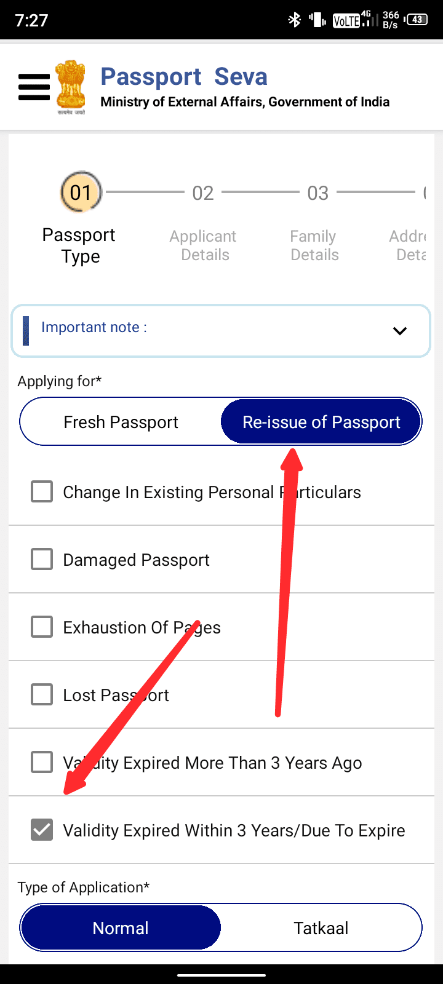Tick the Damaged Passport checkbox
The image size is (443, 984).
(42, 560)
